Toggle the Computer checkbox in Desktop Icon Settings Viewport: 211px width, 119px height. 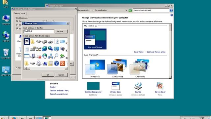pos(17,21)
